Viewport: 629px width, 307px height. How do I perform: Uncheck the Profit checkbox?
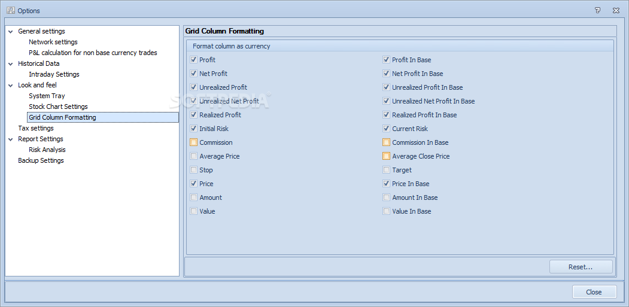tap(194, 60)
